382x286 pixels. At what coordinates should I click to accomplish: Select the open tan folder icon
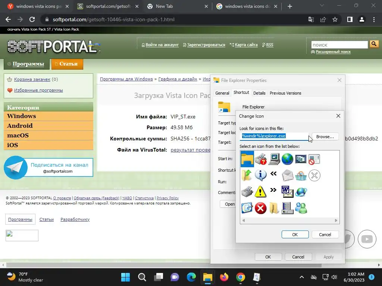(274, 208)
